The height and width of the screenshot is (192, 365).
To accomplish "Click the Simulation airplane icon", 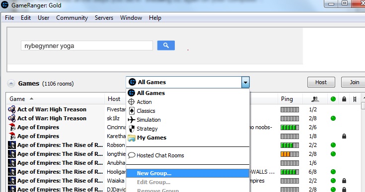I will [132, 120].
